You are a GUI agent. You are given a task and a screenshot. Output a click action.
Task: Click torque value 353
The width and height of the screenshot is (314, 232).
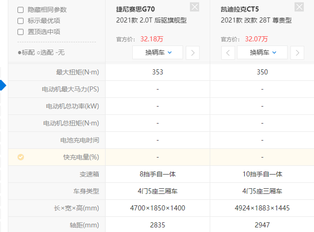(x=158, y=72)
